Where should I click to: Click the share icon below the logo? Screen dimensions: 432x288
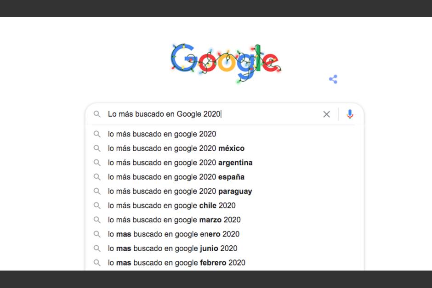coord(333,78)
